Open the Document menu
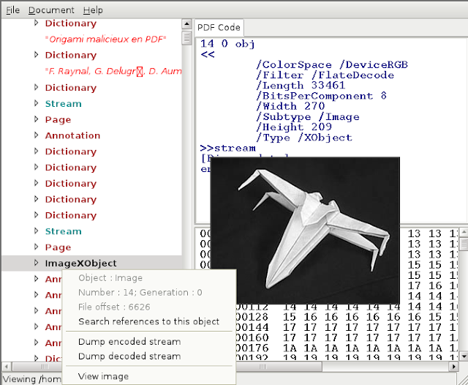468x385 pixels. click(x=51, y=10)
